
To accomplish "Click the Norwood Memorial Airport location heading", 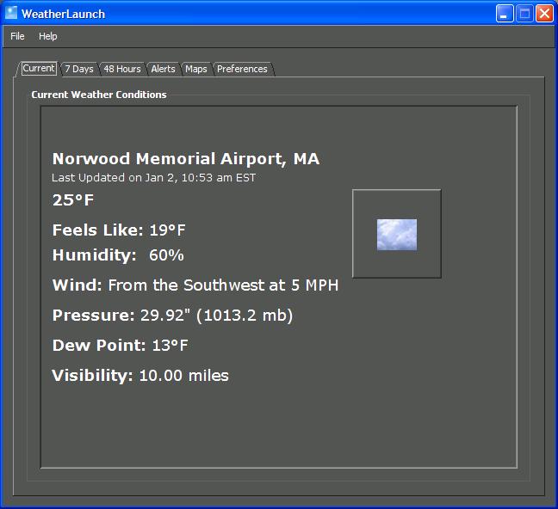I will point(185,159).
